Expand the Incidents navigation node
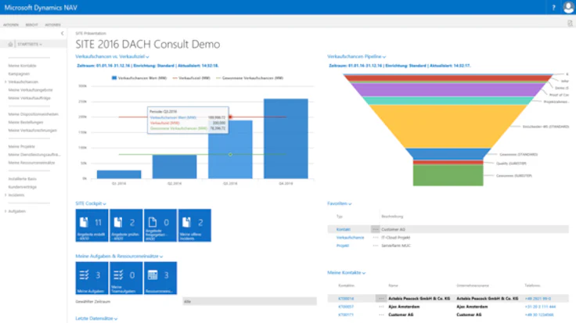Image resolution: width=576 pixels, height=323 pixels. pyautogui.click(x=5, y=195)
